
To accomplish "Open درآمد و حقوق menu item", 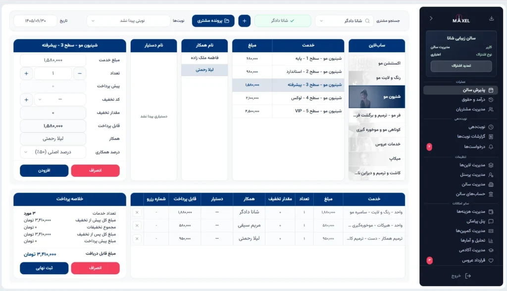I will (x=460, y=100).
